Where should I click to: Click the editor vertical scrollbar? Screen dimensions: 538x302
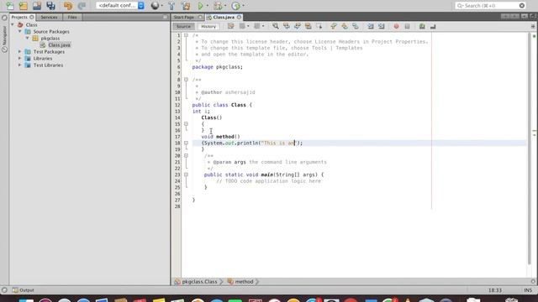pos(529,149)
